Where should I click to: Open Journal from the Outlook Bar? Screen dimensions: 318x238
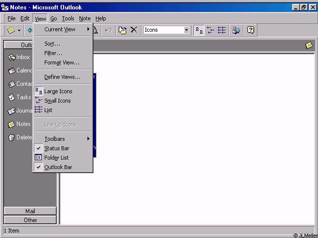[20, 111]
